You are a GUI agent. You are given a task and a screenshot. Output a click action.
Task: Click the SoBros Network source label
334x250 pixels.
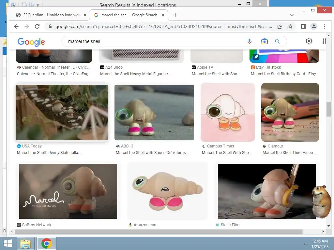pyautogui.click(x=37, y=225)
